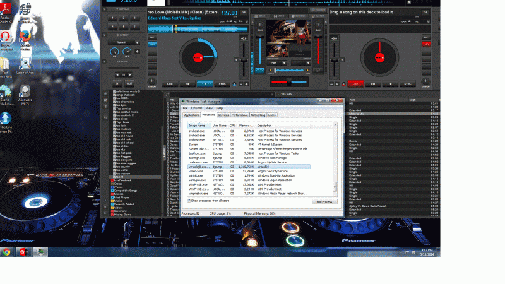The height and width of the screenshot is (284, 505).
Task: Click the right deck jog wheel
Action: click(x=379, y=57)
